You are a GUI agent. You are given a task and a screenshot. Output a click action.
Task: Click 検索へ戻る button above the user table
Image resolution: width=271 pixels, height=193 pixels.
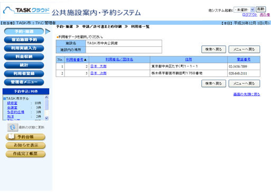213,50
